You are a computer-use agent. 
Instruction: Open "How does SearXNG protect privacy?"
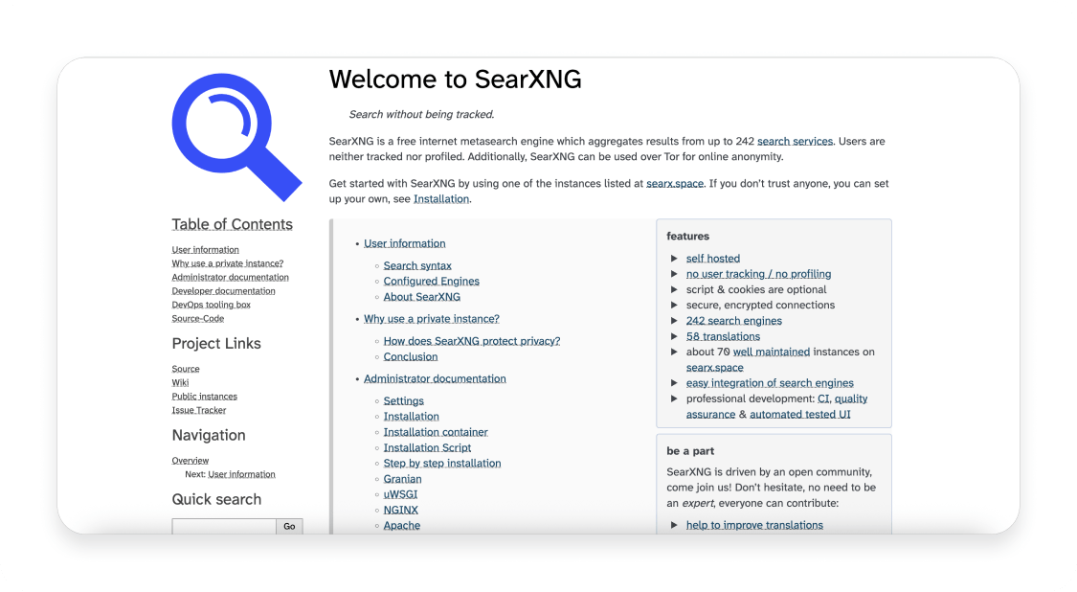point(472,340)
